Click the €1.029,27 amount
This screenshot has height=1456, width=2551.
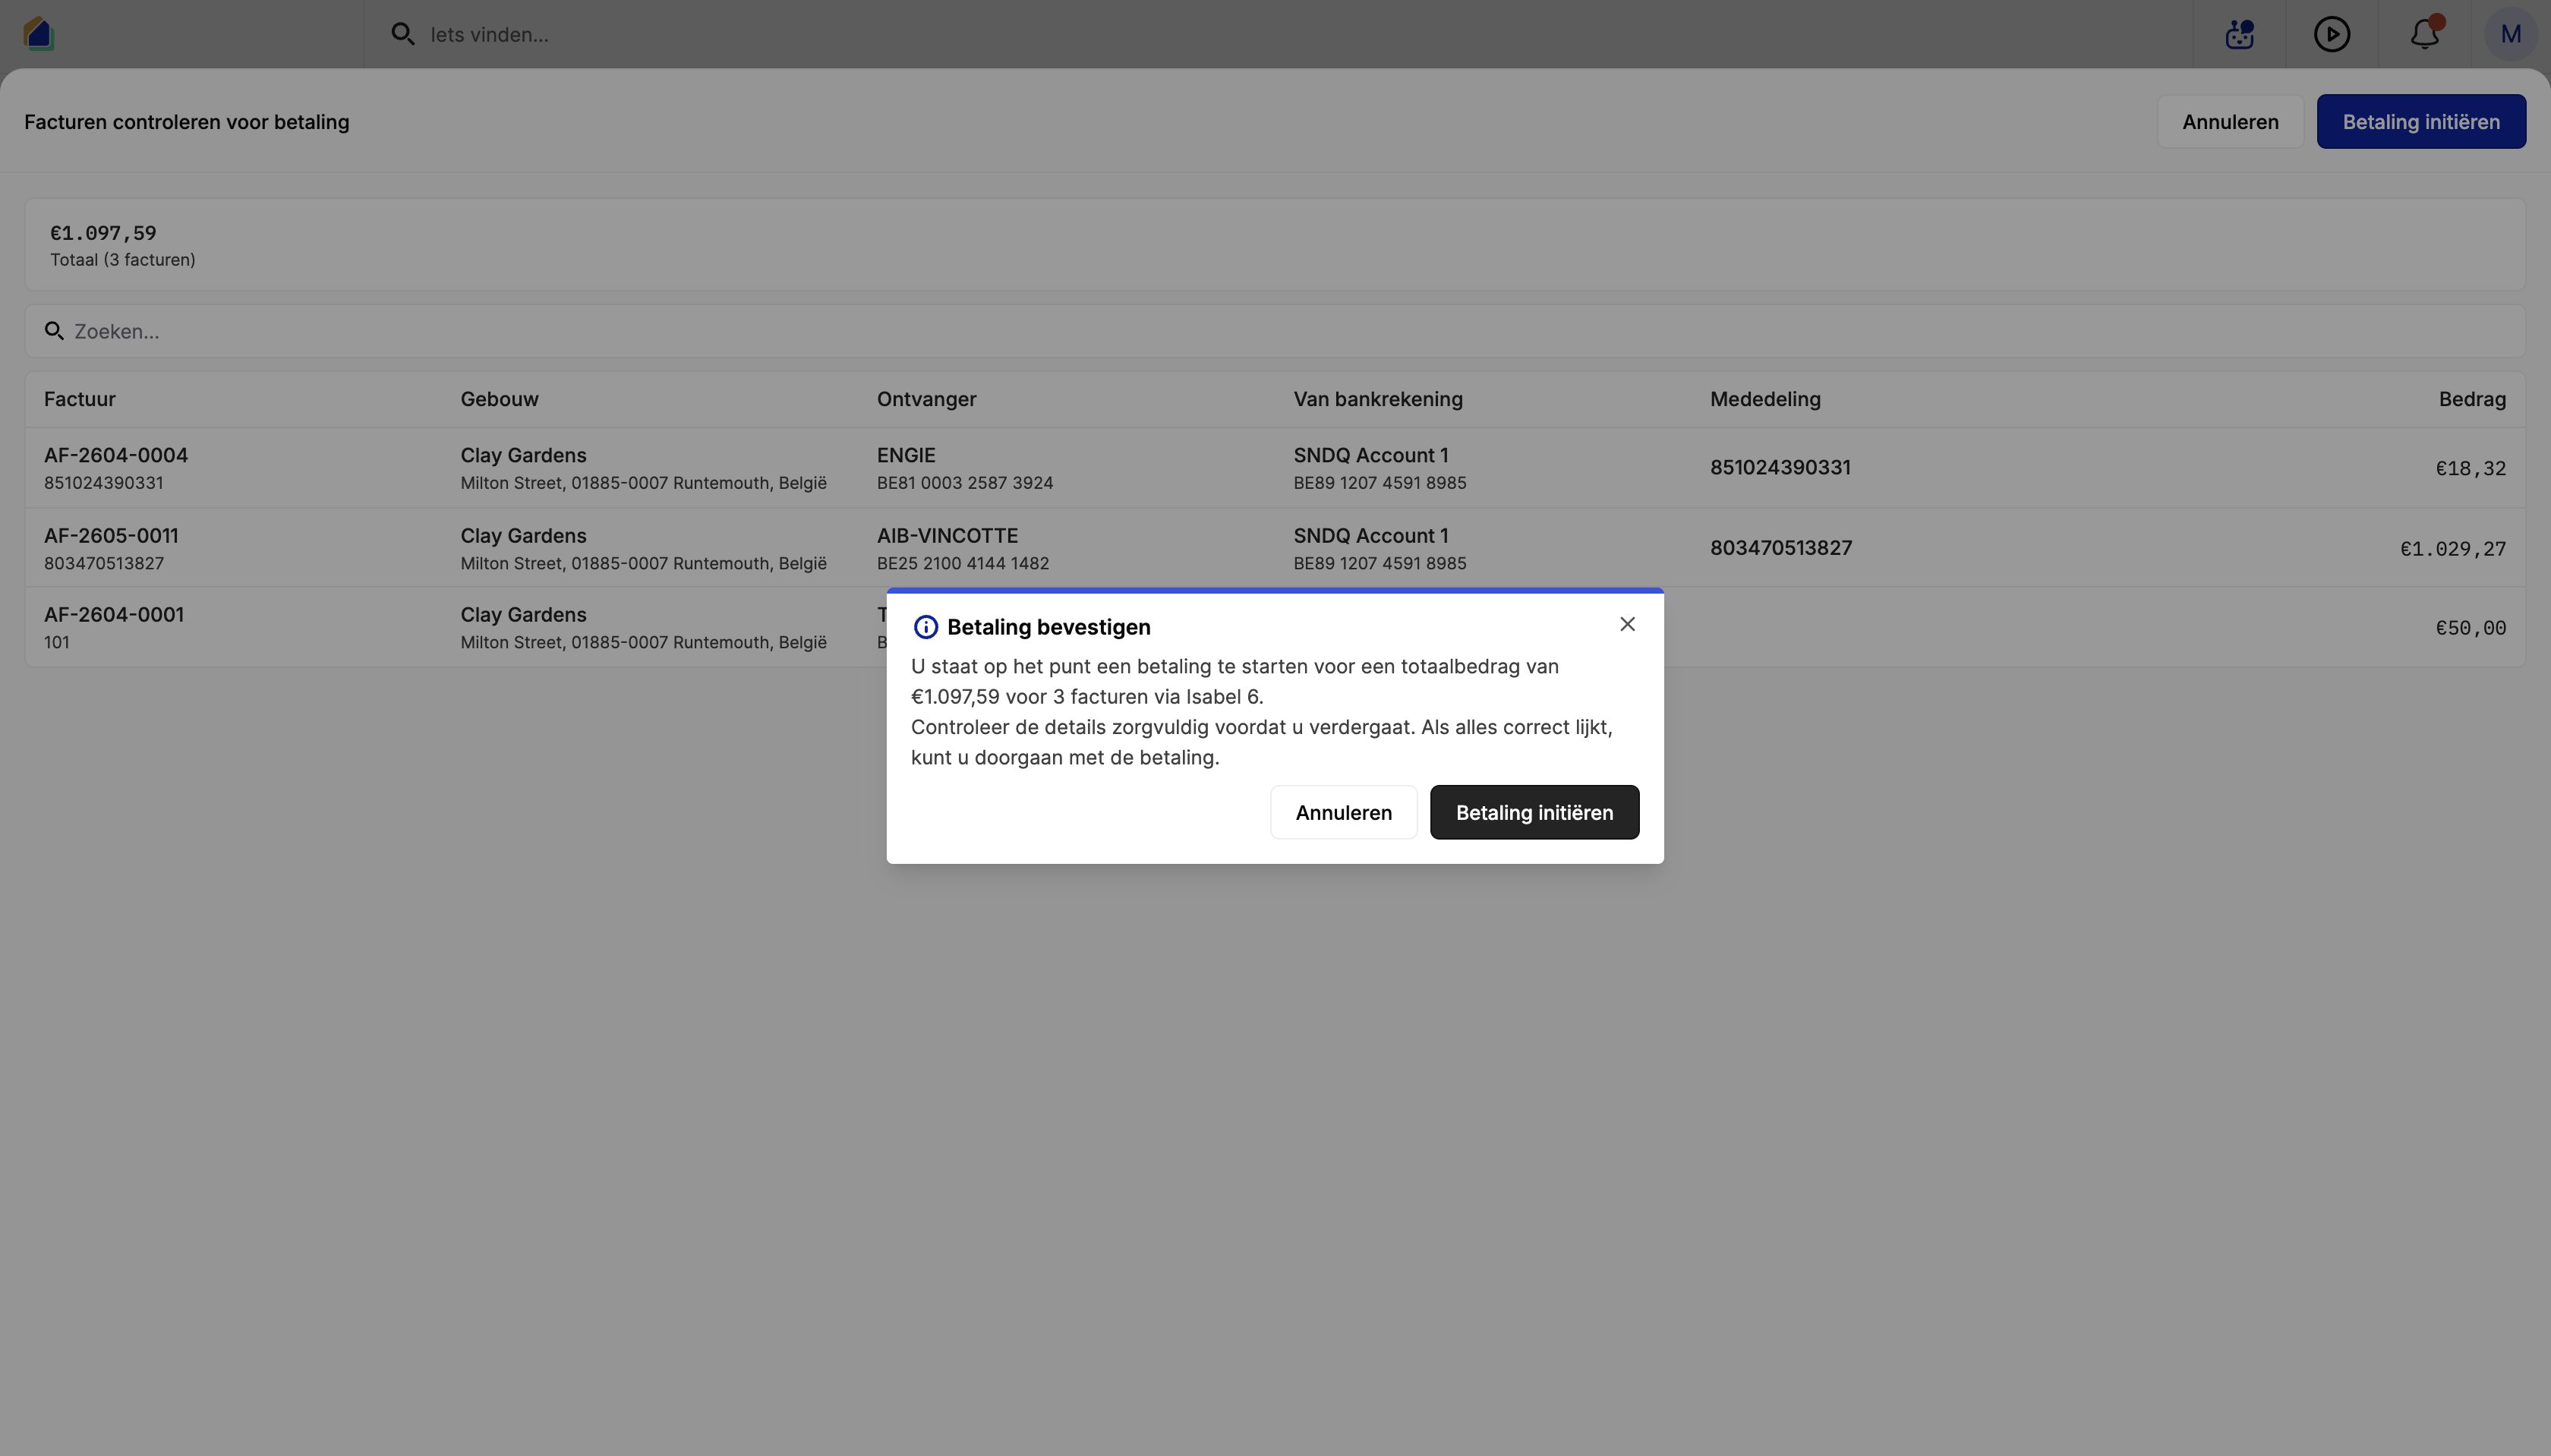(x=2453, y=548)
